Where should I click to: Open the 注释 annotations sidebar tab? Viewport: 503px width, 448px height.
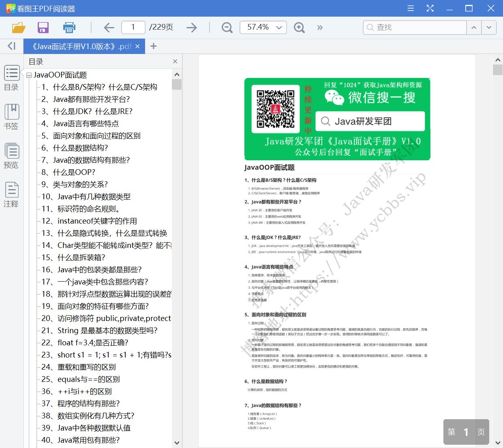[x=11, y=195]
